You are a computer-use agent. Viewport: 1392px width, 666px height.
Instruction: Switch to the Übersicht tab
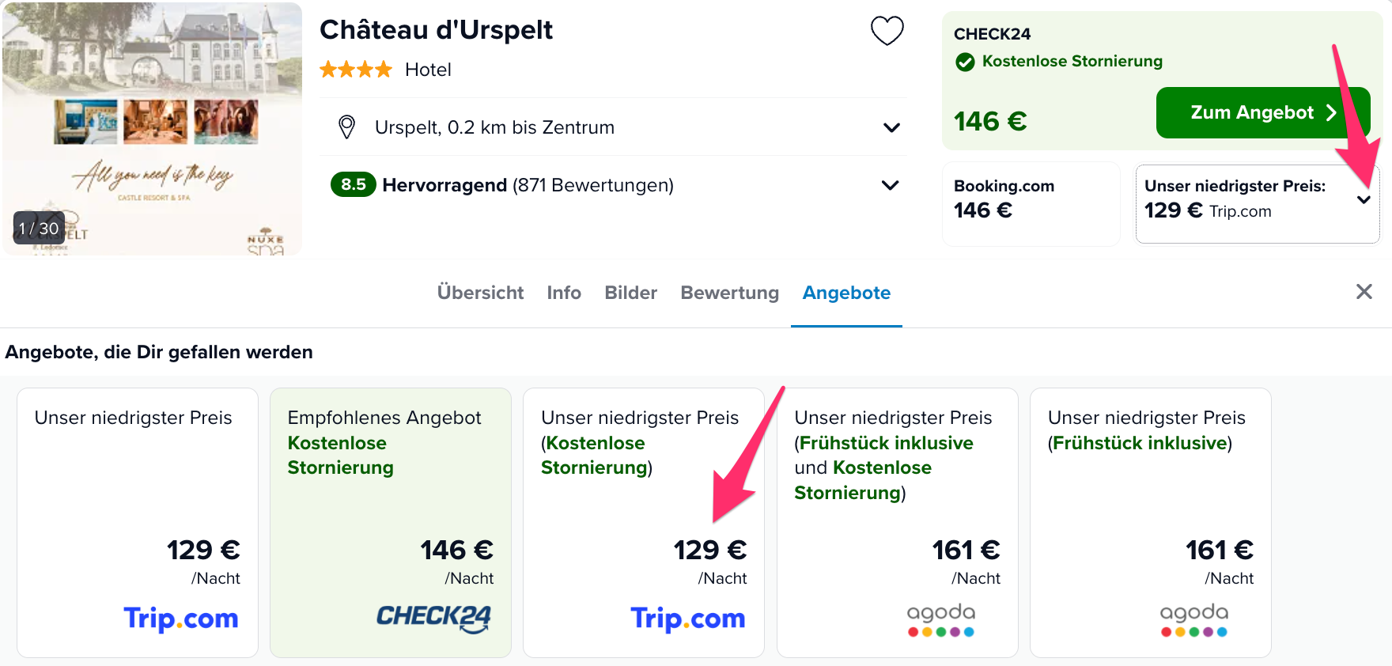coord(480,293)
